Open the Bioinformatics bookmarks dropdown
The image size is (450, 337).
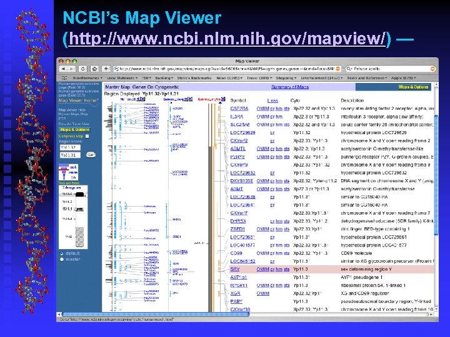(x=87, y=78)
